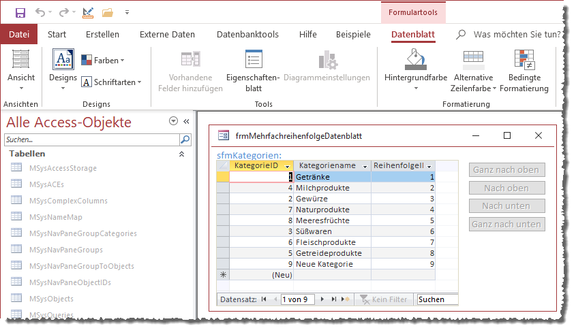Click the Ganz nach unten button
The image size is (576, 330).
coord(506,224)
